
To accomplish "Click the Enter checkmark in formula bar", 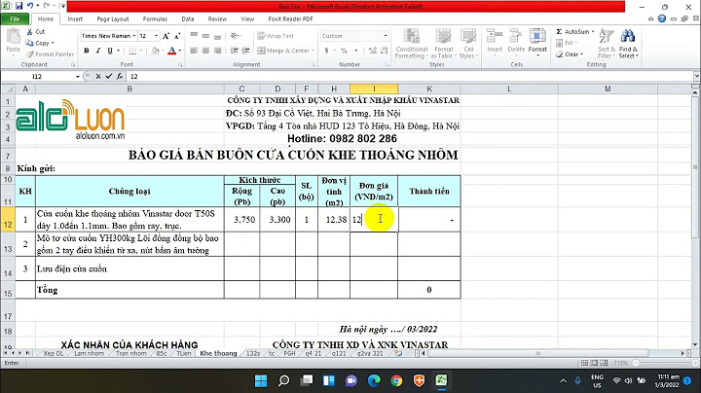I will (x=109, y=77).
